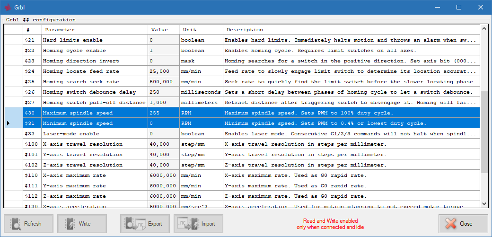Screen dimensions: 492x237
Task: Click scrollbar down arrow in the grid
Action: pos(484,203)
